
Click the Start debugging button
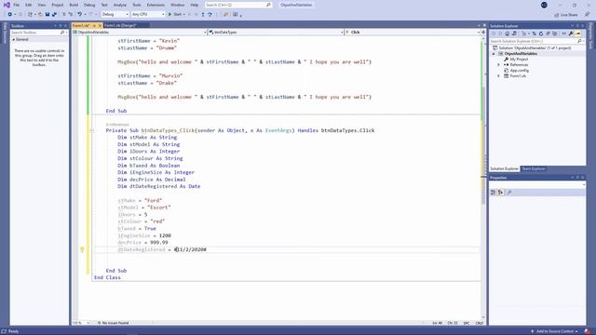pos(175,15)
